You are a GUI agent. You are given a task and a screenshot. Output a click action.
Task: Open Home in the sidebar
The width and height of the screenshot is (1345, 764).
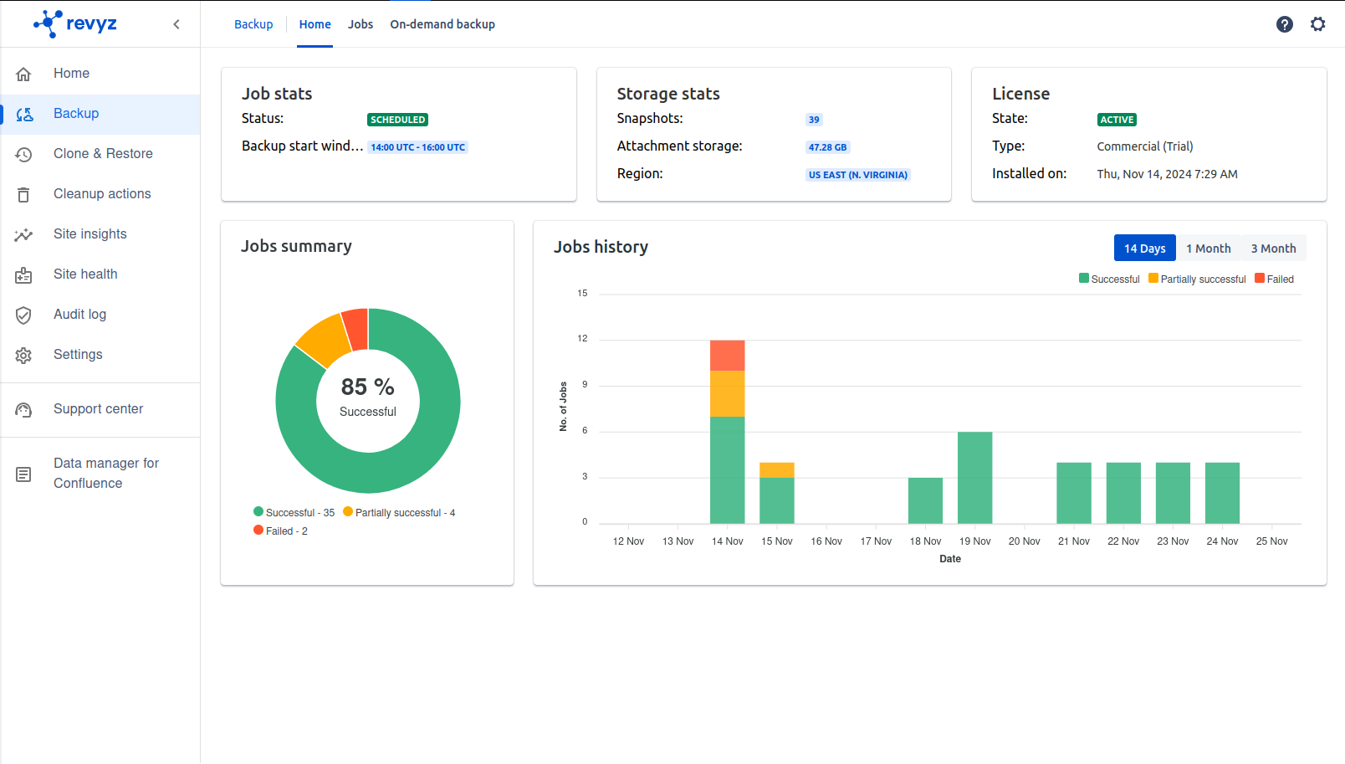(100, 74)
